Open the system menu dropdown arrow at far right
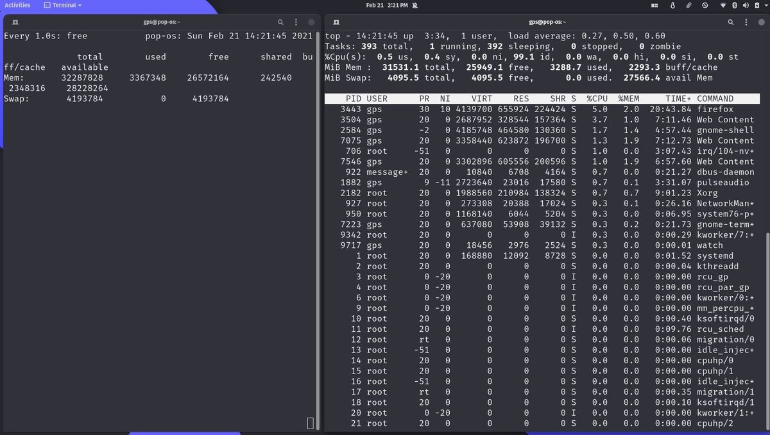 tap(766, 5)
